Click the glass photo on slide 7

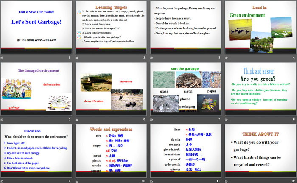[x=164, y=80]
